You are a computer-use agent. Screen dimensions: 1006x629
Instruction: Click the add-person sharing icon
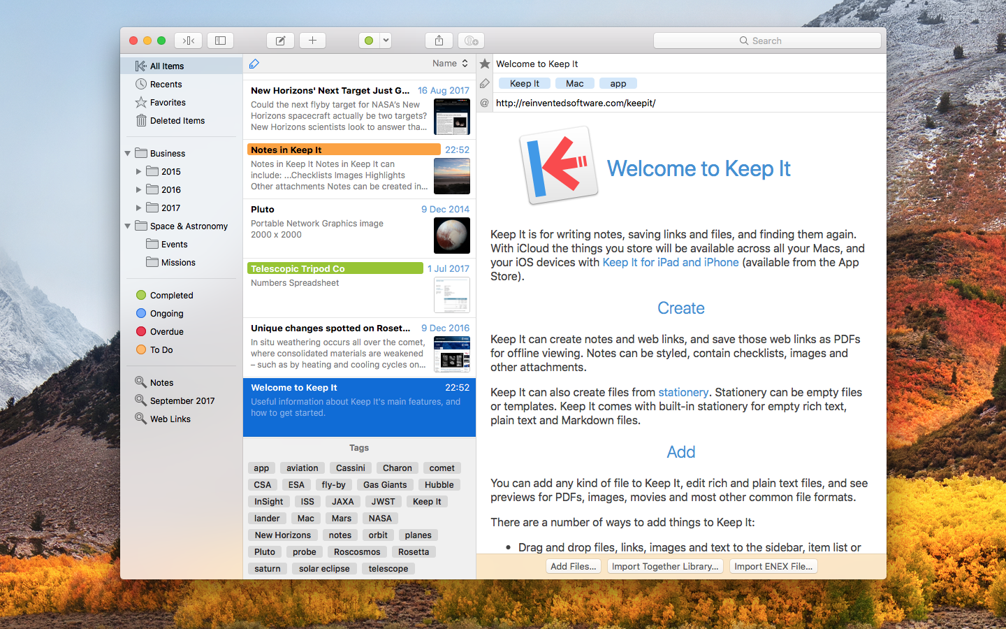(x=471, y=40)
